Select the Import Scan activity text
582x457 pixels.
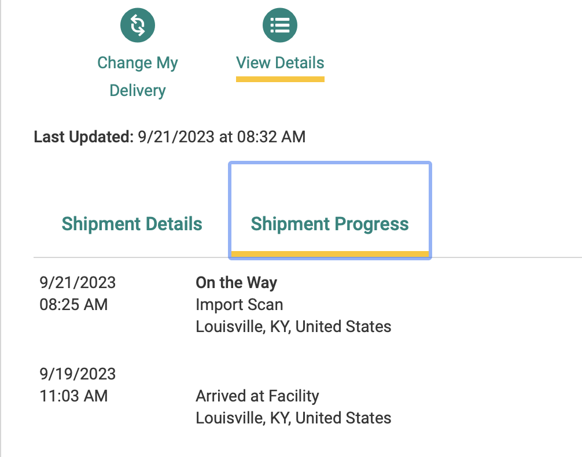pyautogui.click(x=239, y=304)
